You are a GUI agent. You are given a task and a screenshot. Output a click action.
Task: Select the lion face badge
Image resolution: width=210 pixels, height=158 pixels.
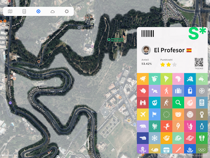click(x=190, y=114)
